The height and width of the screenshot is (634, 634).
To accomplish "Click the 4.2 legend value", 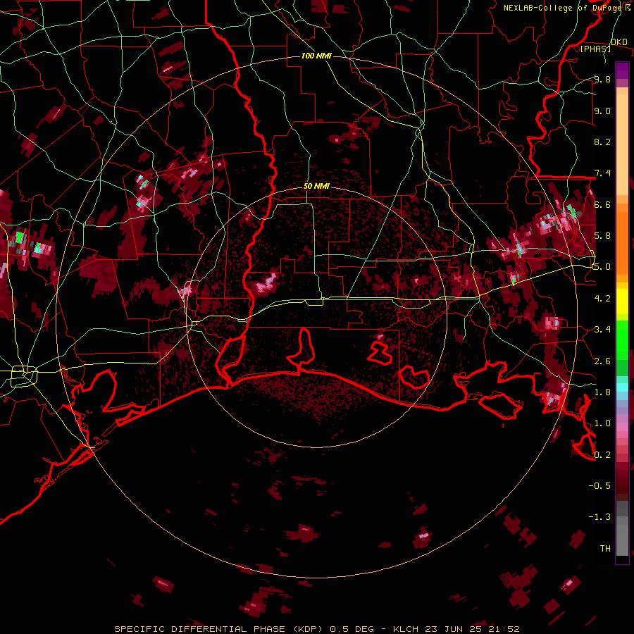I will 602,299.
